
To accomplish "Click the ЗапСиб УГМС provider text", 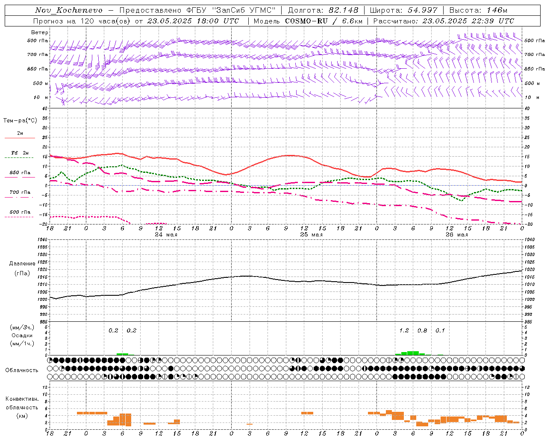I will pyautogui.click(x=244, y=10).
